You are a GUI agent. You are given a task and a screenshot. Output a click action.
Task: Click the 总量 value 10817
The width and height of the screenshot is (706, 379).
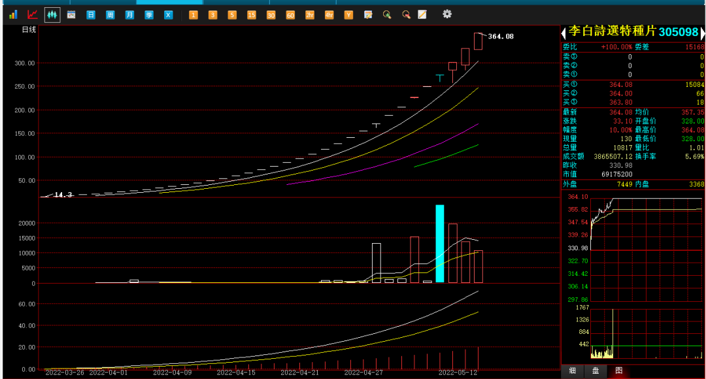[623, 148]
